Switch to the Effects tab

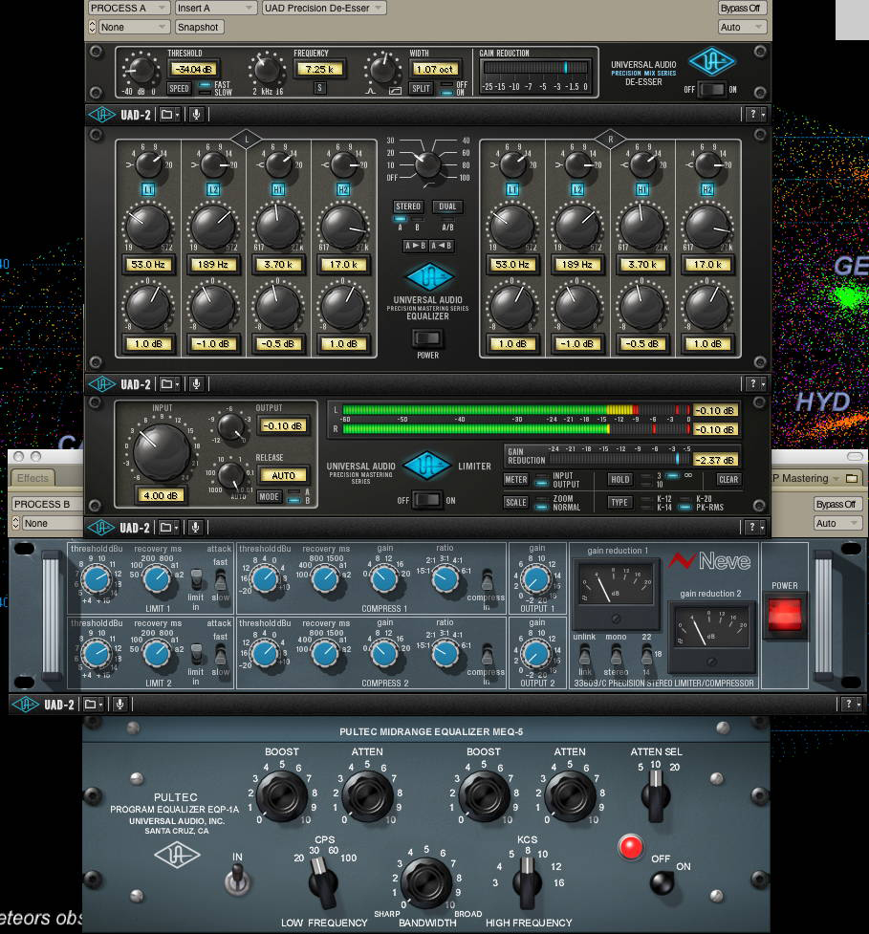33,477
